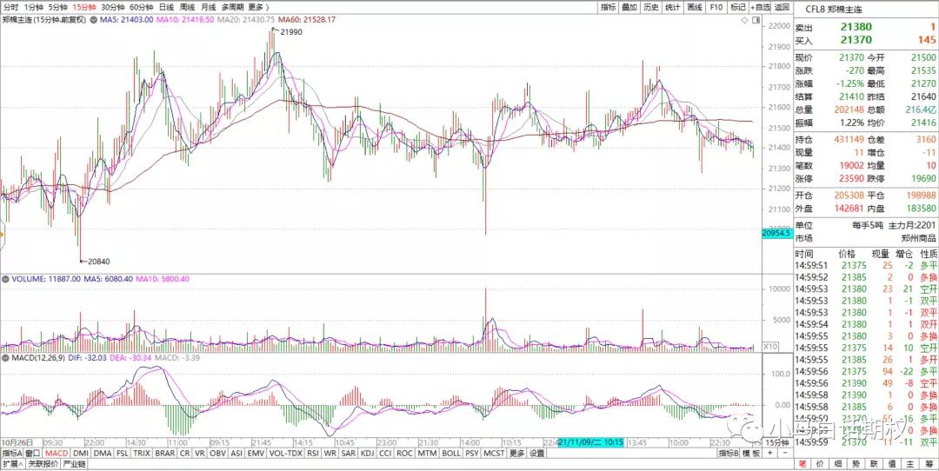Click the X10 volume scale marker

(x=769, y=346)
